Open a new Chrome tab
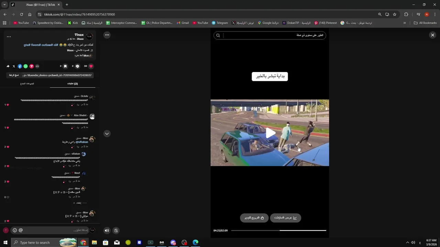This screenshot has height=247, width=440. (x=67, y=5)
